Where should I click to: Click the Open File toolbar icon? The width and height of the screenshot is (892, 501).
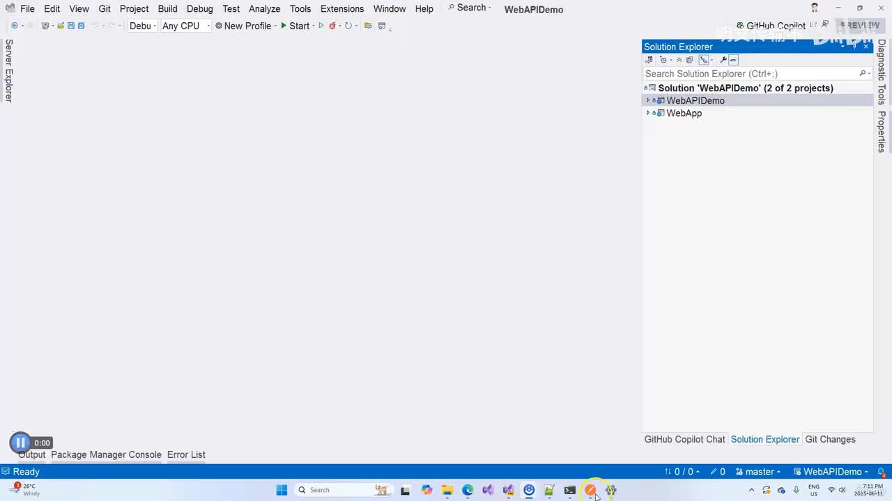click(x=61, y=26)
